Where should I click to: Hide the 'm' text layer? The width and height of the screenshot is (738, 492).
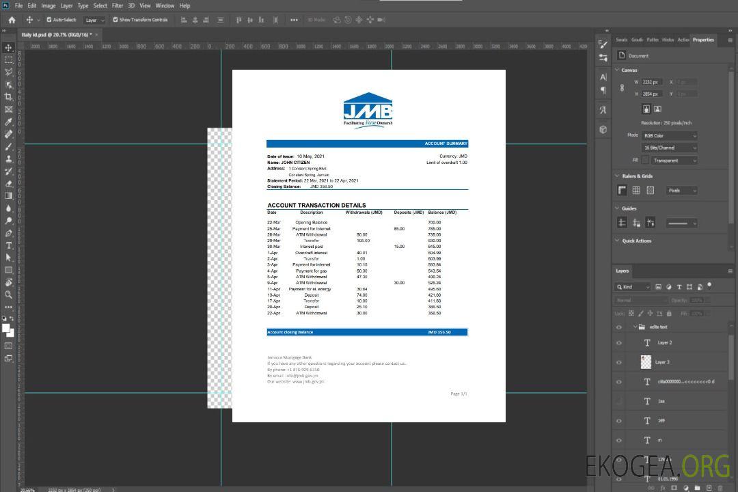[x=619, y=441]
